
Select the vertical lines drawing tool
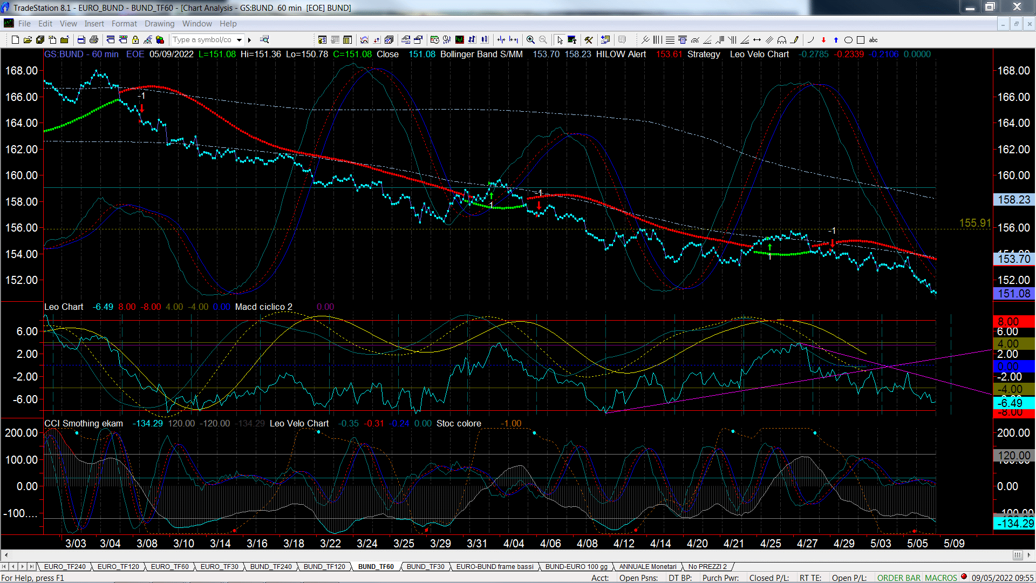point(657,40)
